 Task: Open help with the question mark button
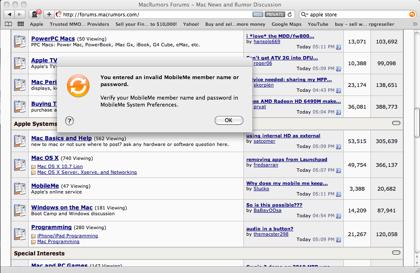(69, 121)
